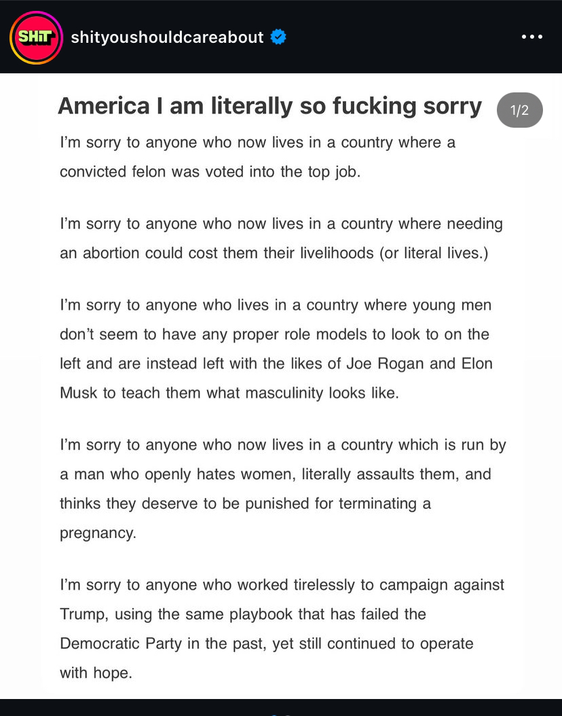Open the shityoushouldcareabout profile picture
The image size is (562, 716).
pos(36,37)
